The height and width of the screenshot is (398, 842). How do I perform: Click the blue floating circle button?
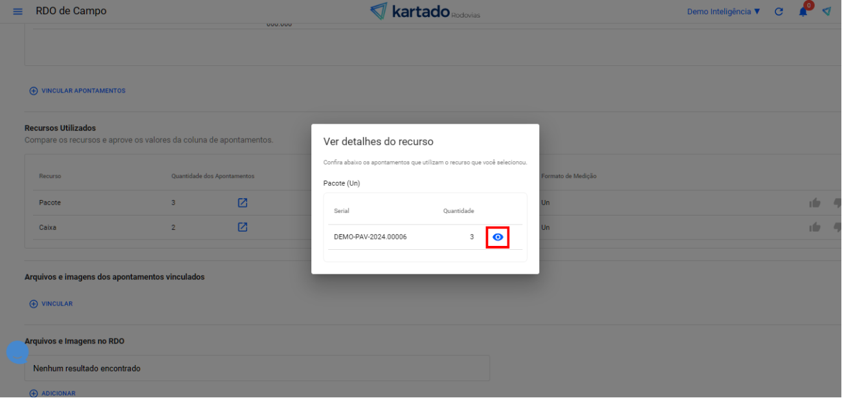pyautogui.click(x=17, y=352)
